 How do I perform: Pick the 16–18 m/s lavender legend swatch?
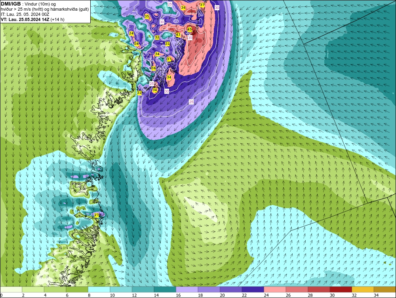point(187,289)
